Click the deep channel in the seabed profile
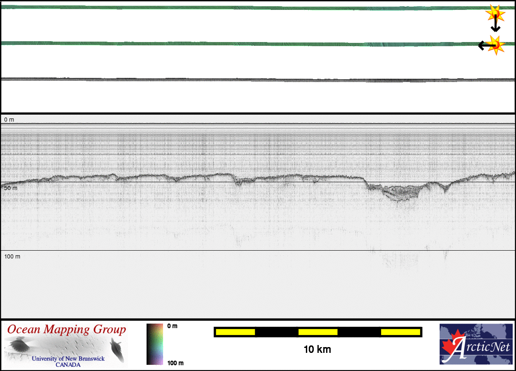The image size is (516, 371). pos(395,193)
